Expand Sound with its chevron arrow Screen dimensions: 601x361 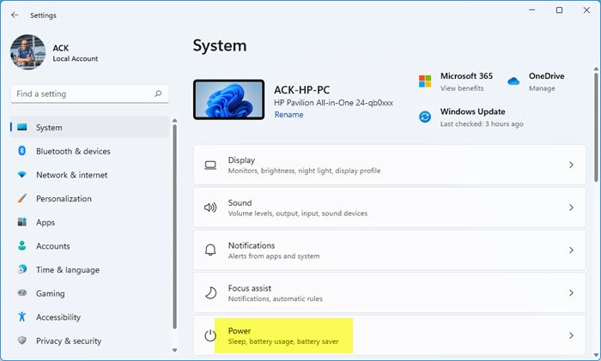point(571,208)
